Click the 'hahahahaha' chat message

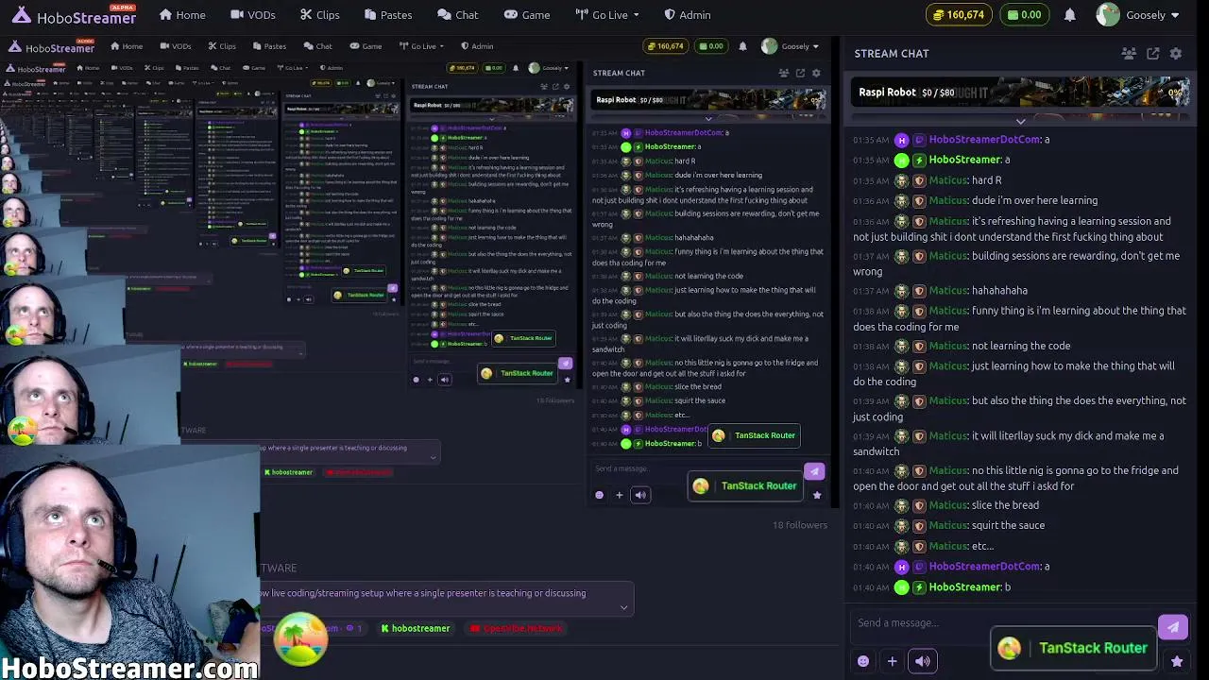pos(1000,291)
